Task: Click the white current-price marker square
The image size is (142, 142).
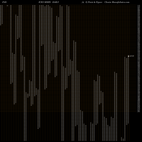Action: coord(128,56)
